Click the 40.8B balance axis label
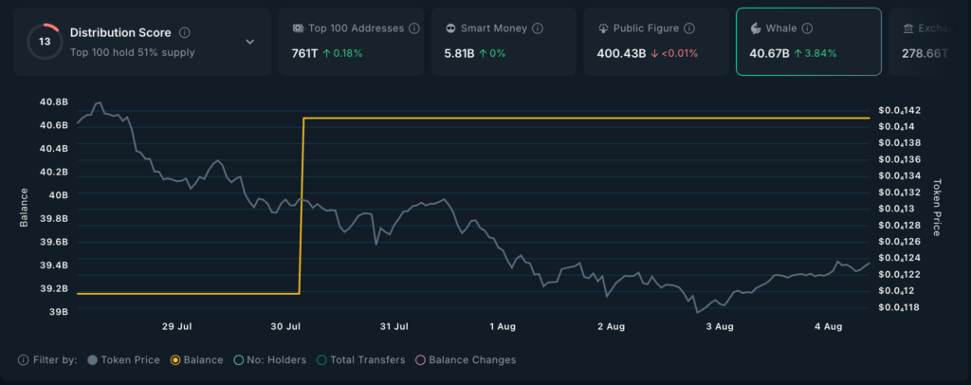971x385 pixels. 54,101
